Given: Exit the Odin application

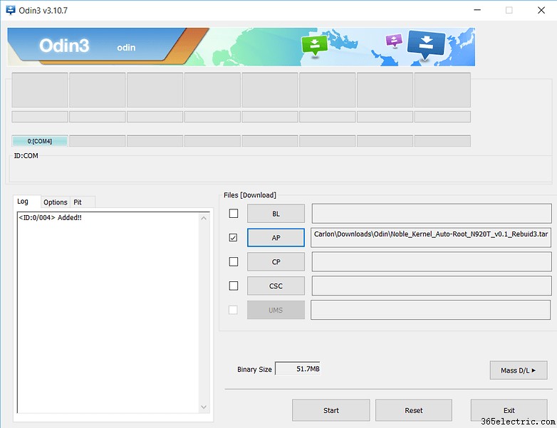Looking at the screenshot, I should 509,410.
